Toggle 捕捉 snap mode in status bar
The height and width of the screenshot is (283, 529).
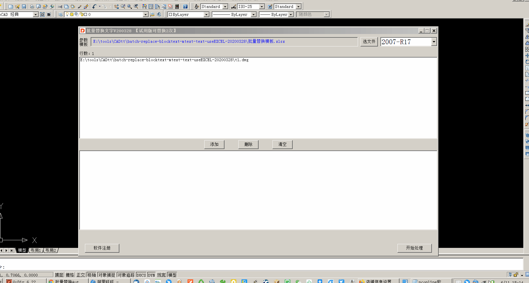coord(59,275)
